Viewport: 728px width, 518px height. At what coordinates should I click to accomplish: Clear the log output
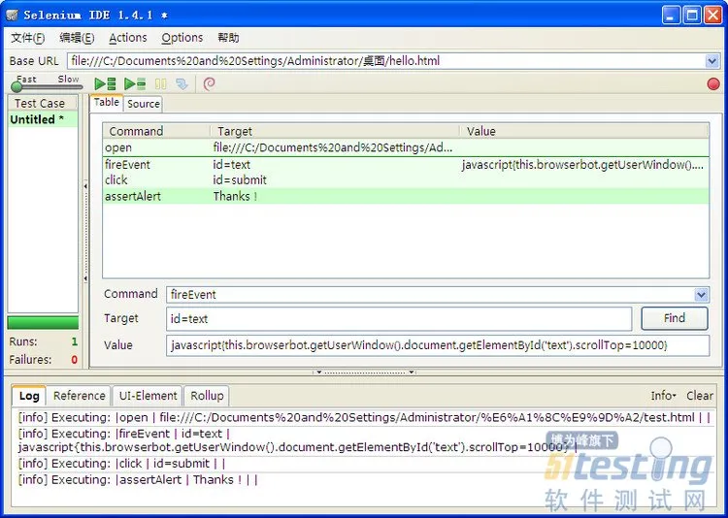(700, 396)
